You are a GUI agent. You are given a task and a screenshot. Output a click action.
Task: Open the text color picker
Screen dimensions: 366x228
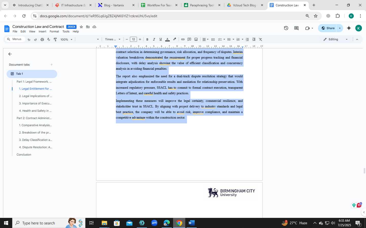tap(167, 40)
